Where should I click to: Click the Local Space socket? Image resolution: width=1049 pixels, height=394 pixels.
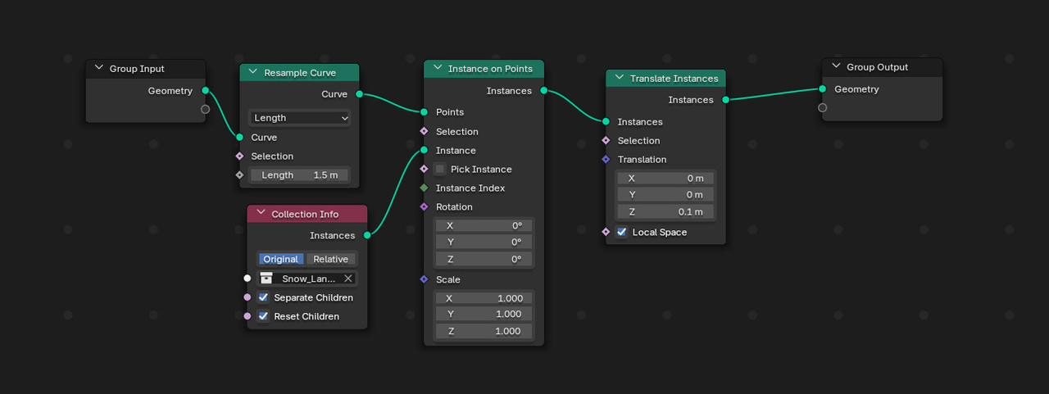[x=606, y=232]
